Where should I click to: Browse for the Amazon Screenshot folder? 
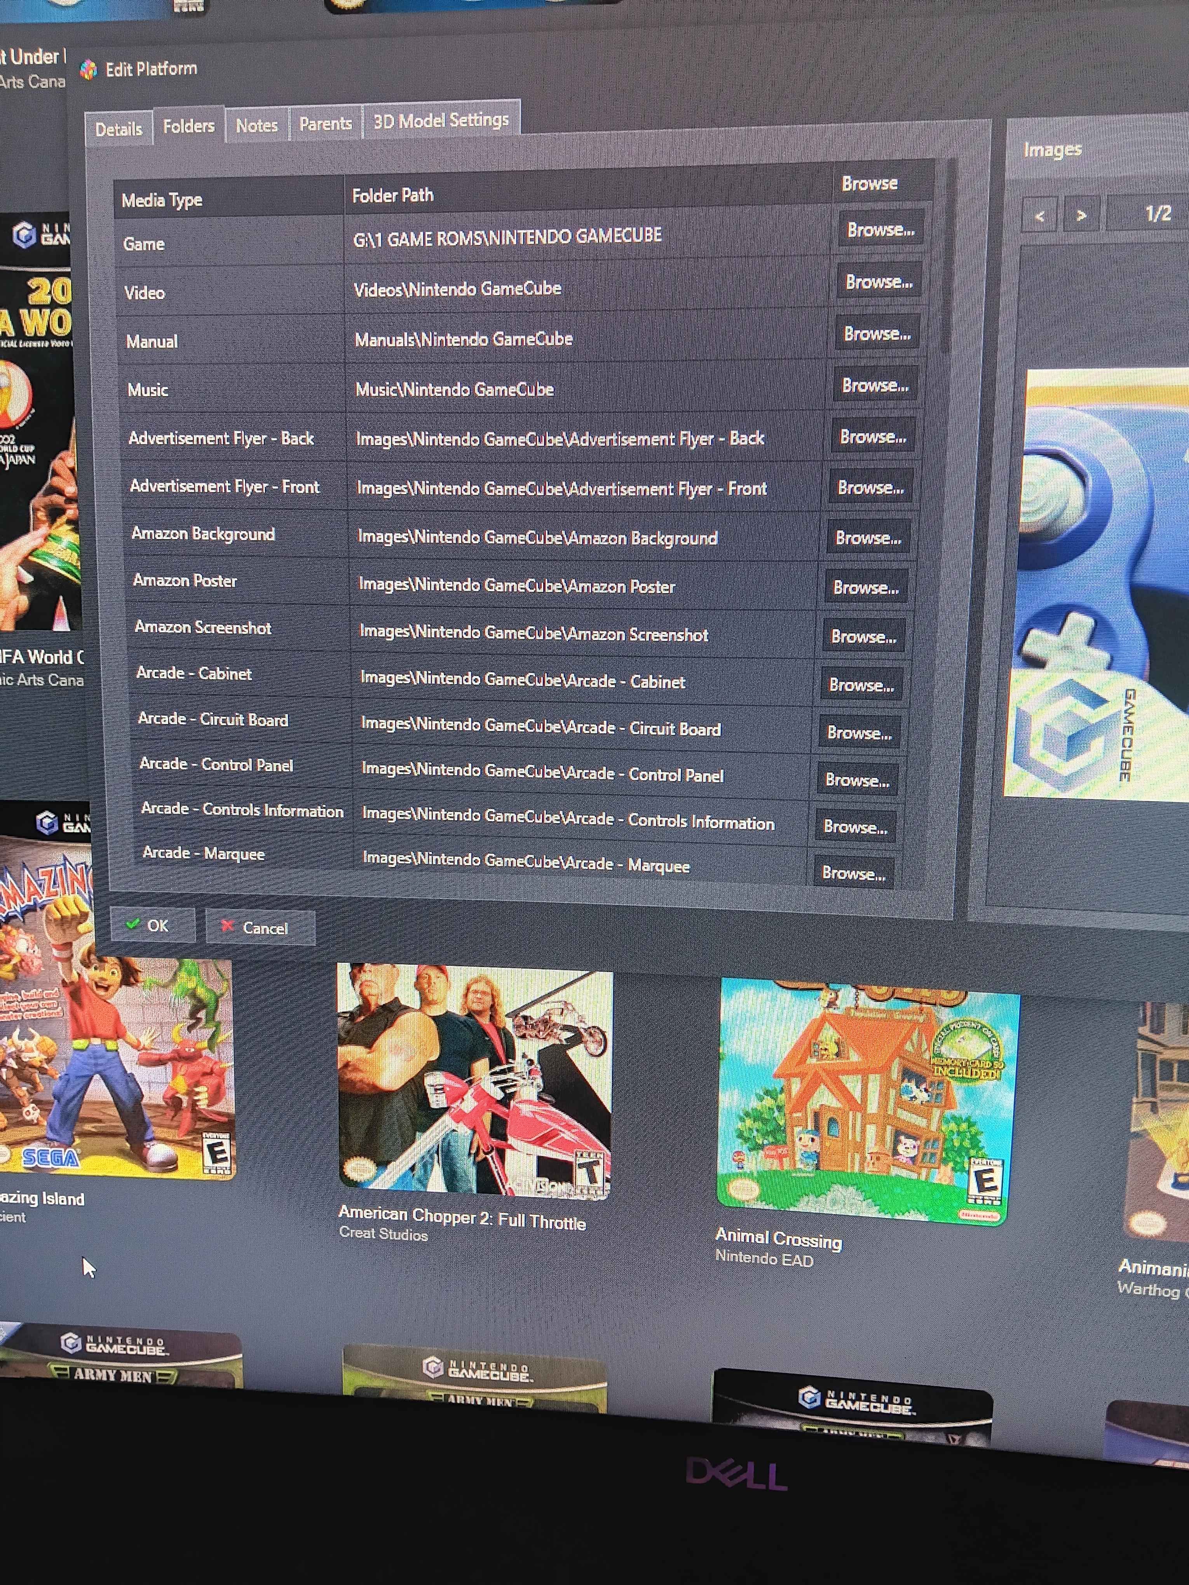point(863,636)
